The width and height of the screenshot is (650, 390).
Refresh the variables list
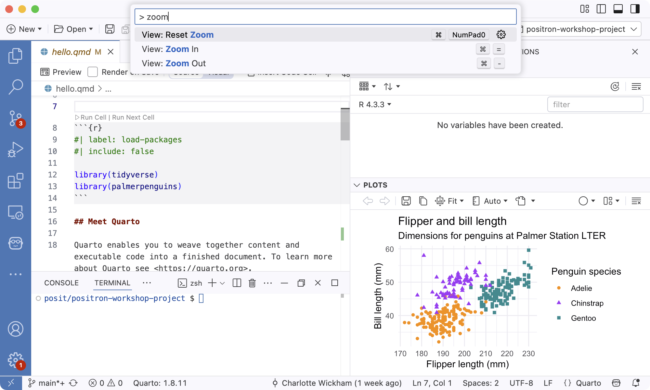tap(615, 86)
